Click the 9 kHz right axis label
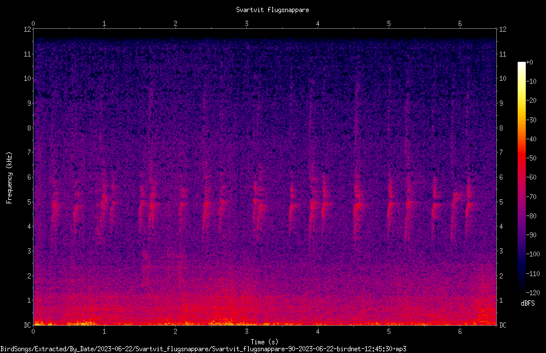 (501, 103)
